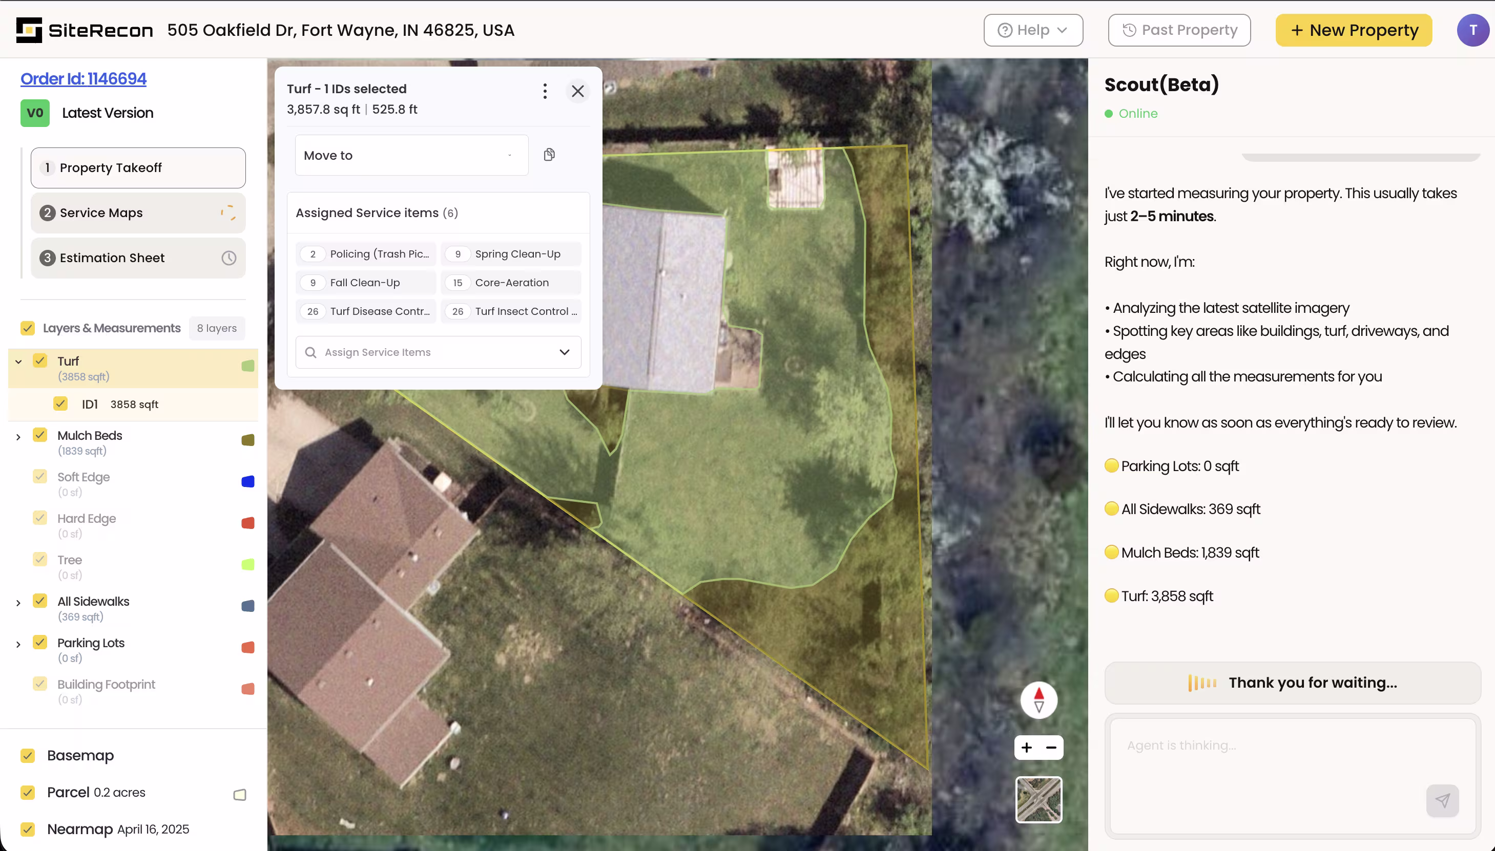This screenshot has height=851, width=1495.
Task: Click the compass north arrow icon
Action: tap(1039, 699)
